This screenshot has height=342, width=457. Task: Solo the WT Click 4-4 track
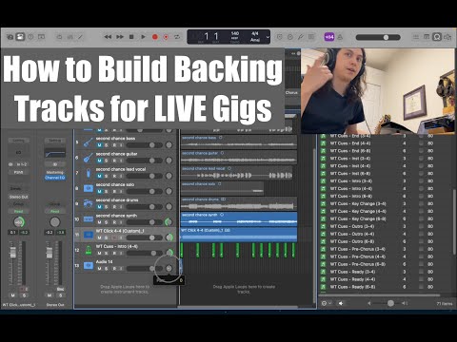[107, 237]
